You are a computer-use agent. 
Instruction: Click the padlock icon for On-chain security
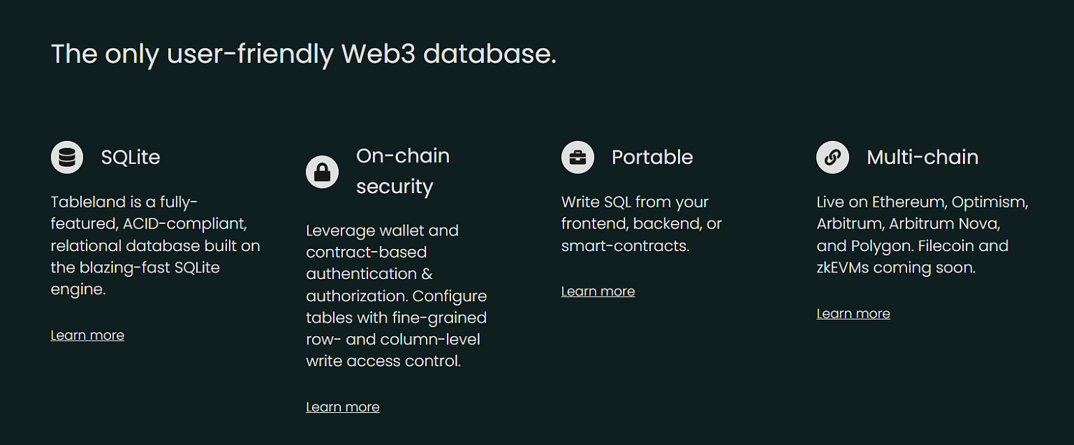pyautogui.click(x=322, y=172)
